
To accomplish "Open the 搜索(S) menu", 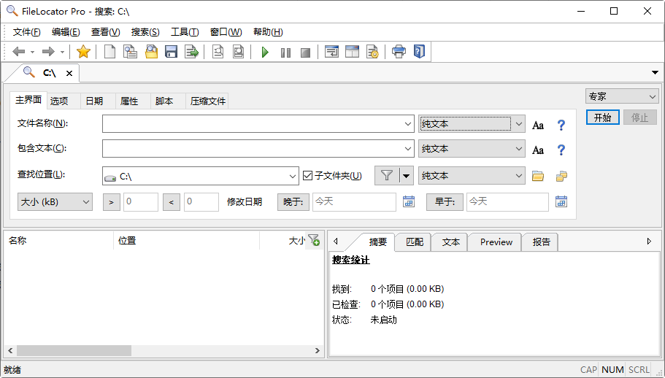I will (145, 32).
